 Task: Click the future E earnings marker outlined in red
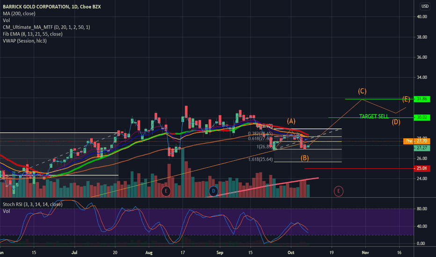[x=338, y=191]
